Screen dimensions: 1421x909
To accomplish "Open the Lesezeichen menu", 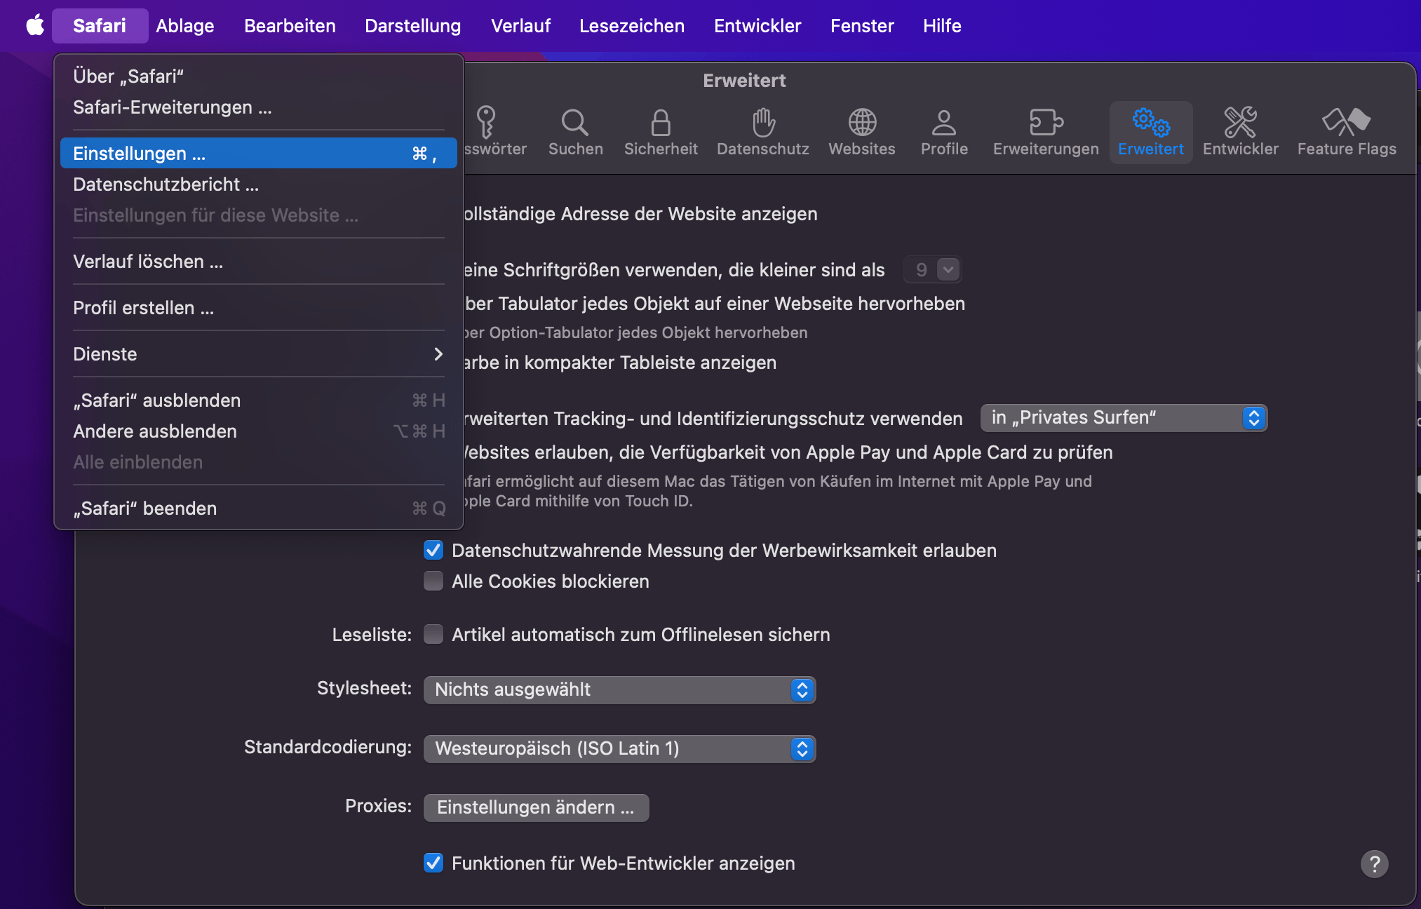I will pos(632,26).
